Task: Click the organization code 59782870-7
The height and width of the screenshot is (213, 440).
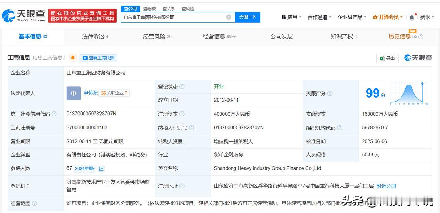Action: pyautogui.click(x=375, y=127)
